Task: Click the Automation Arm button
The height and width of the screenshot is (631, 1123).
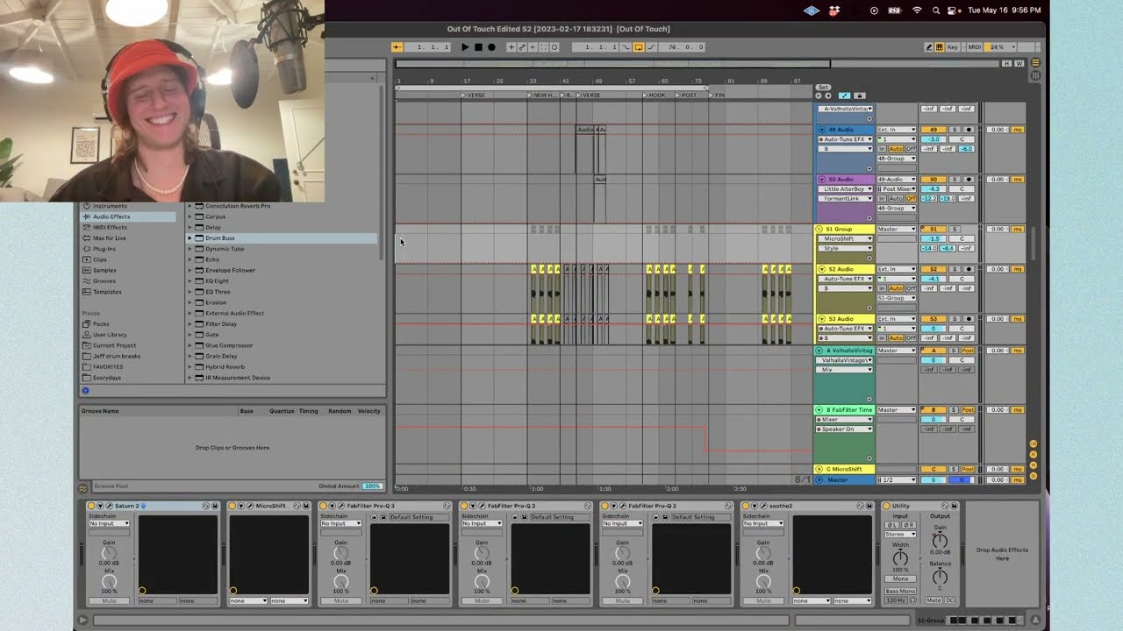Action: (x=522, y=47)
